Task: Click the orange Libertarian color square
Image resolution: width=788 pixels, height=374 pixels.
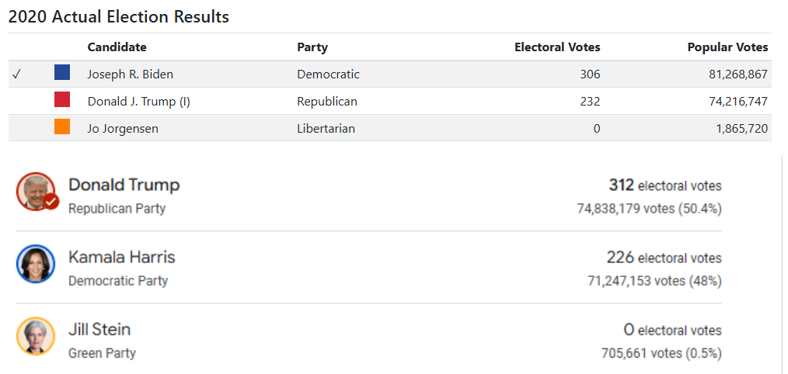Action: (62, 126)
